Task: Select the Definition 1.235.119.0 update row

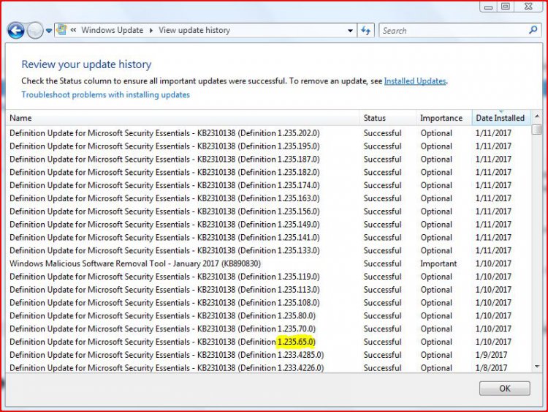Action: click(x=268, y=277)
